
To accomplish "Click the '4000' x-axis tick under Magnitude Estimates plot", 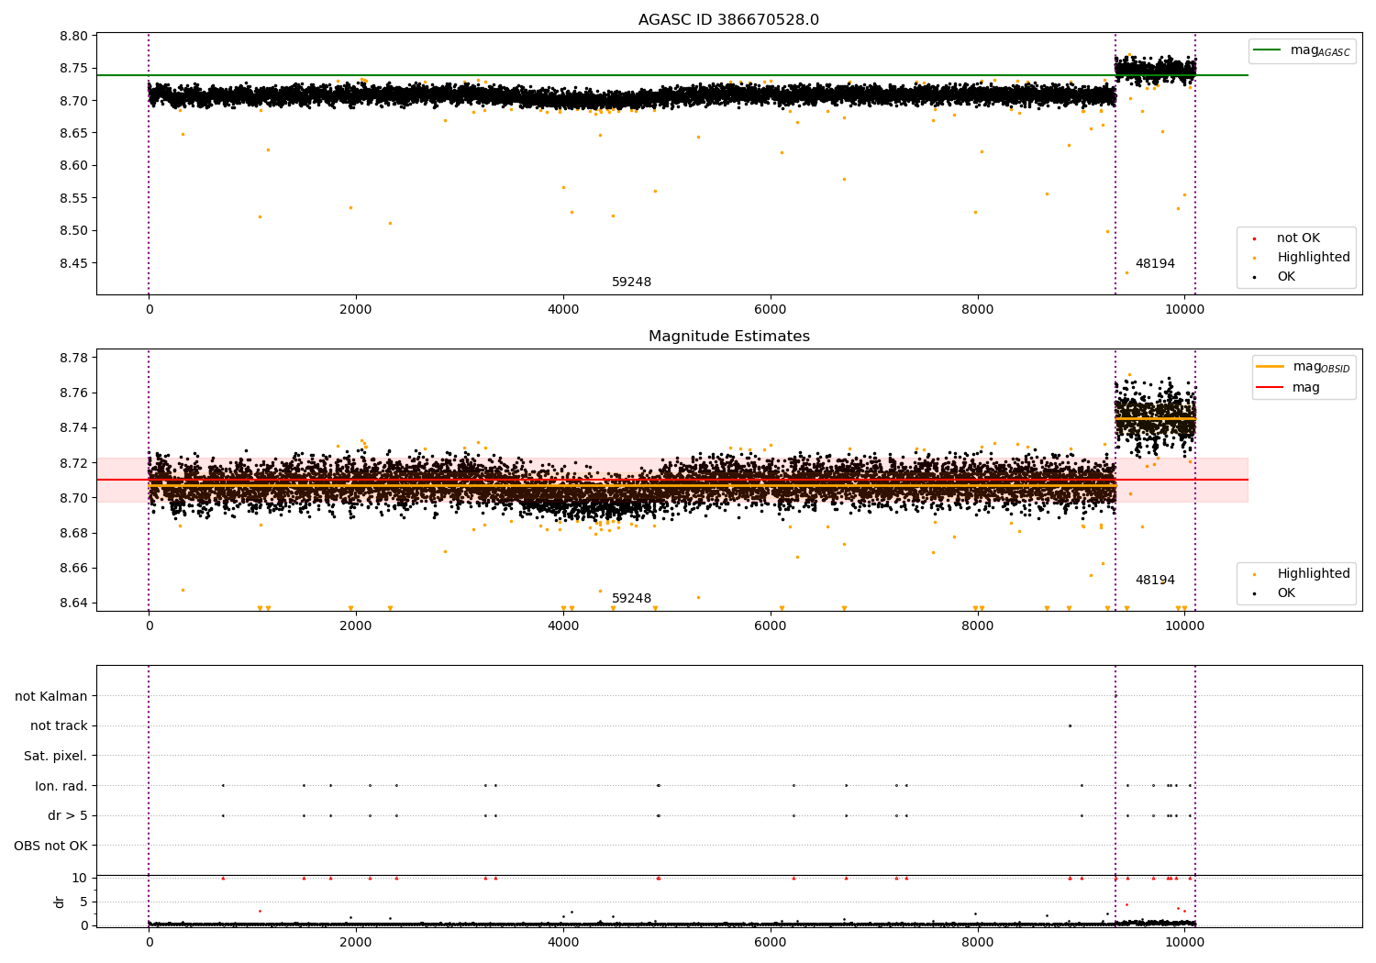I will click(x=563, y=626).
